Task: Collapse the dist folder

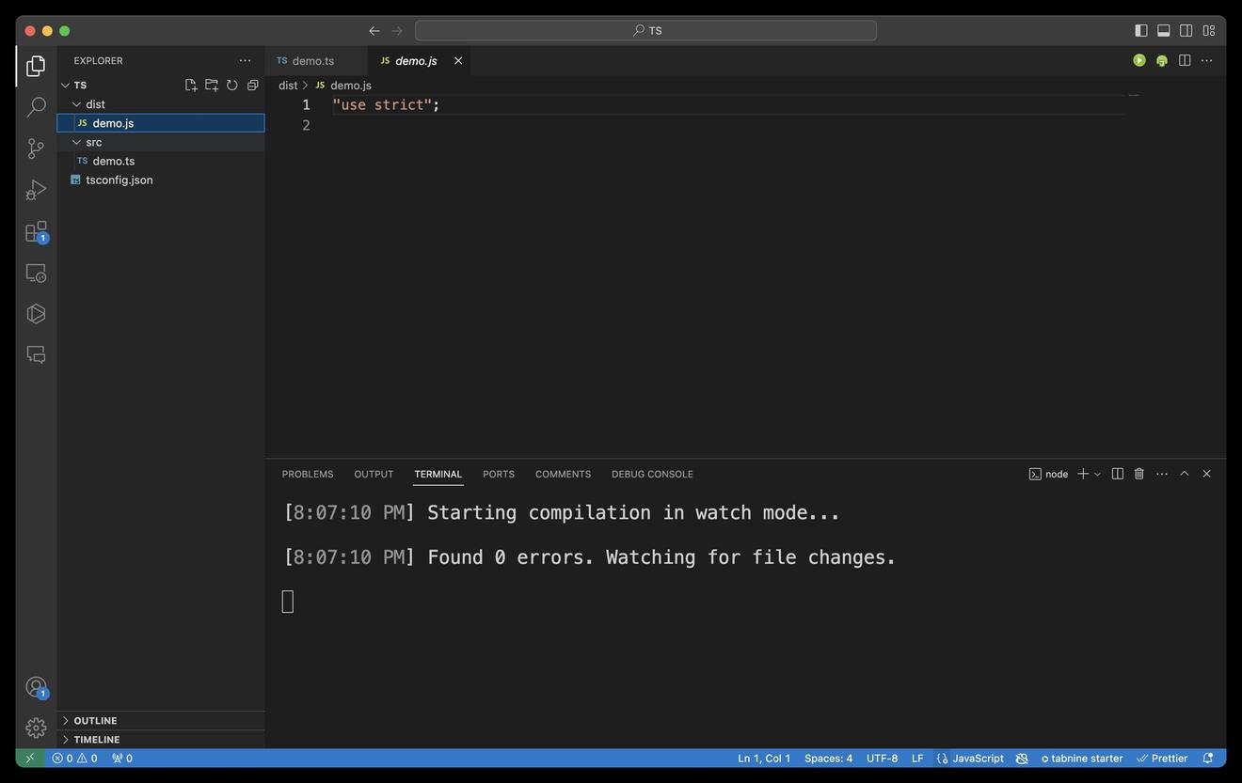Action: [77, 104]
